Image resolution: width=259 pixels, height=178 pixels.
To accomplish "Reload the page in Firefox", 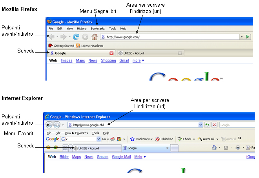I will click(76, 36).
